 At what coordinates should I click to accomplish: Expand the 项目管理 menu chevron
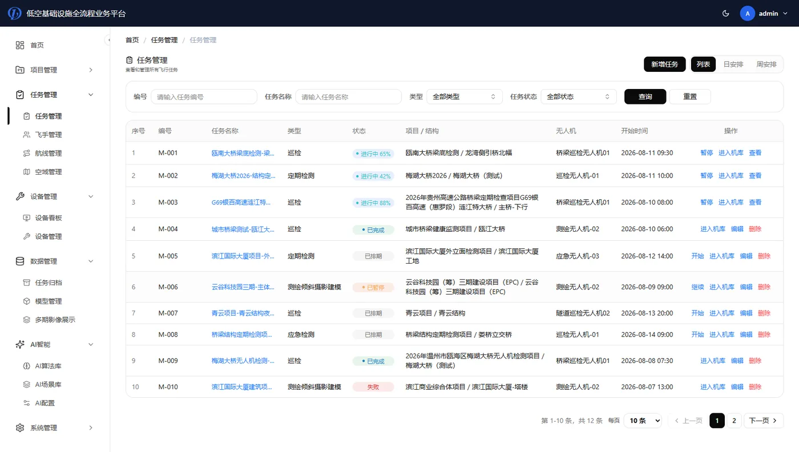click(91, 70)
